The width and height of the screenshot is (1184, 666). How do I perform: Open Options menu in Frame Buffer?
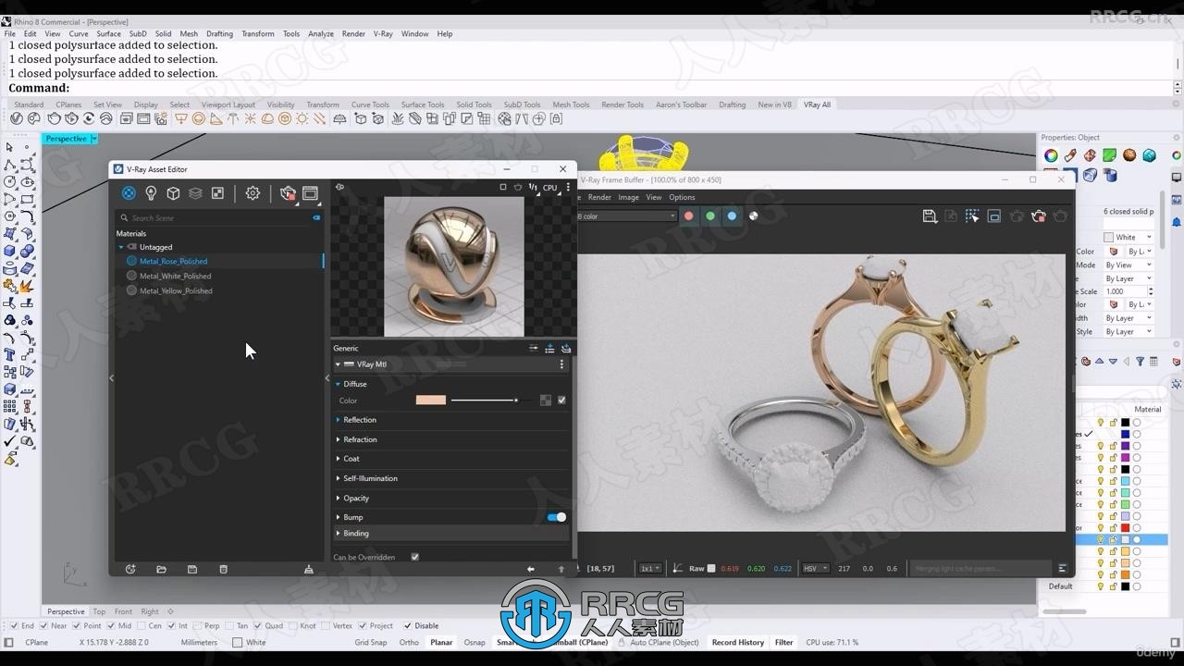click(x=682, y=197)
